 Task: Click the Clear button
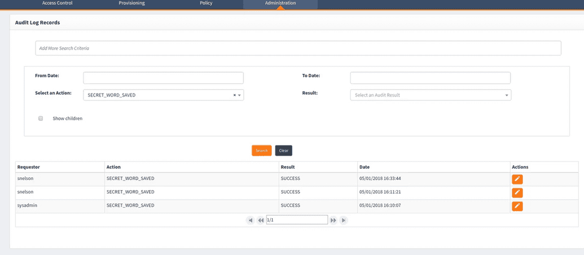(283, 151)
